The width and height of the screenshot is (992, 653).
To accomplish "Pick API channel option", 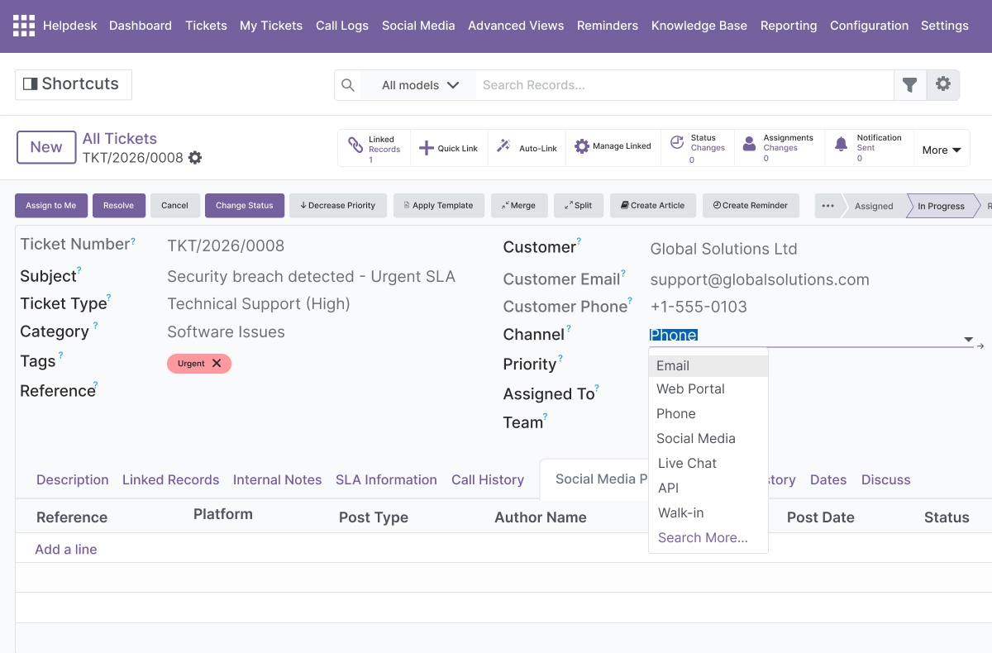I will point(708,488).
